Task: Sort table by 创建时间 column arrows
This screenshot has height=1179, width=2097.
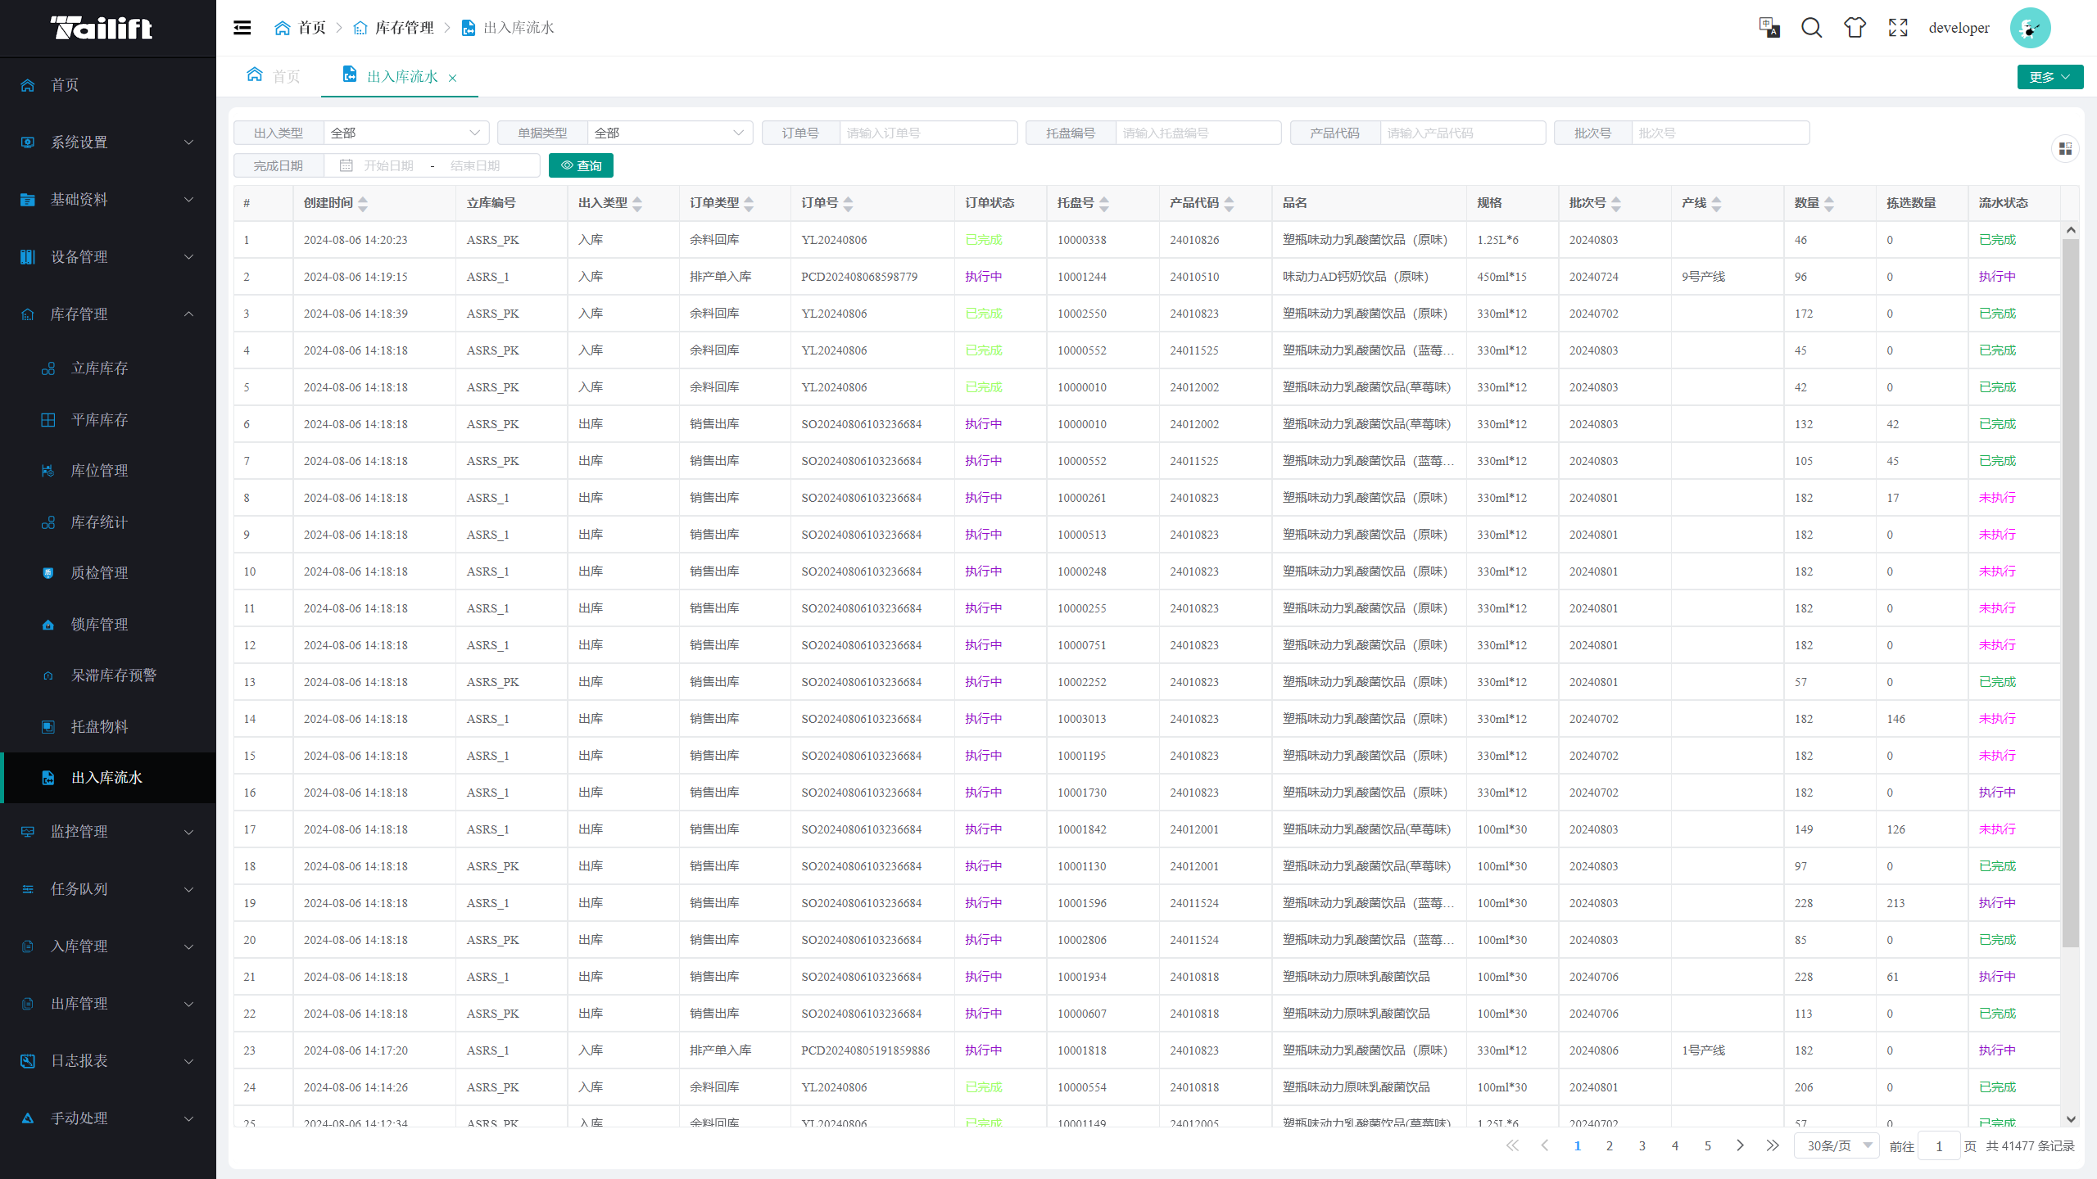Action: point(363,203)
